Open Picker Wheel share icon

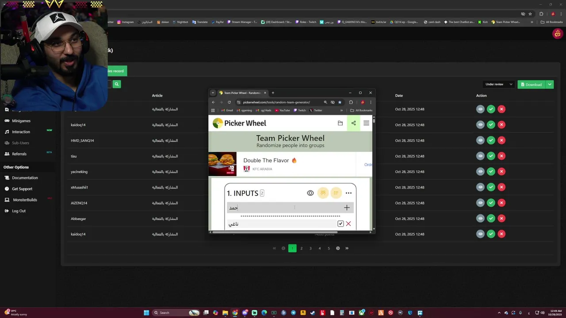tap(353, 123)
